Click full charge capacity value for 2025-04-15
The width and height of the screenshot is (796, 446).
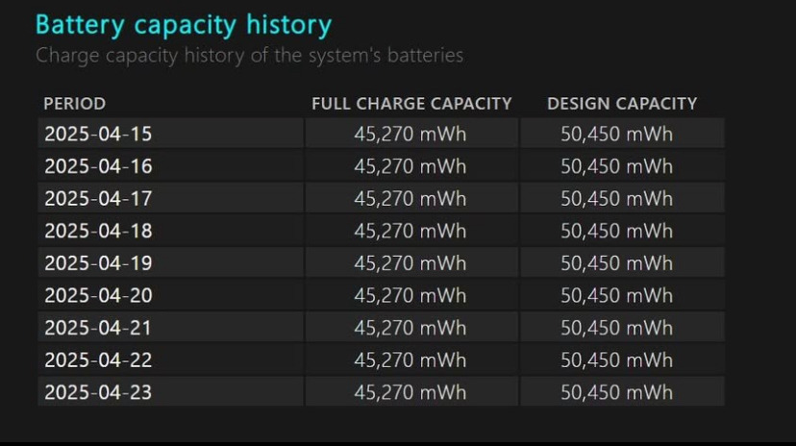[x=410, y=134]
